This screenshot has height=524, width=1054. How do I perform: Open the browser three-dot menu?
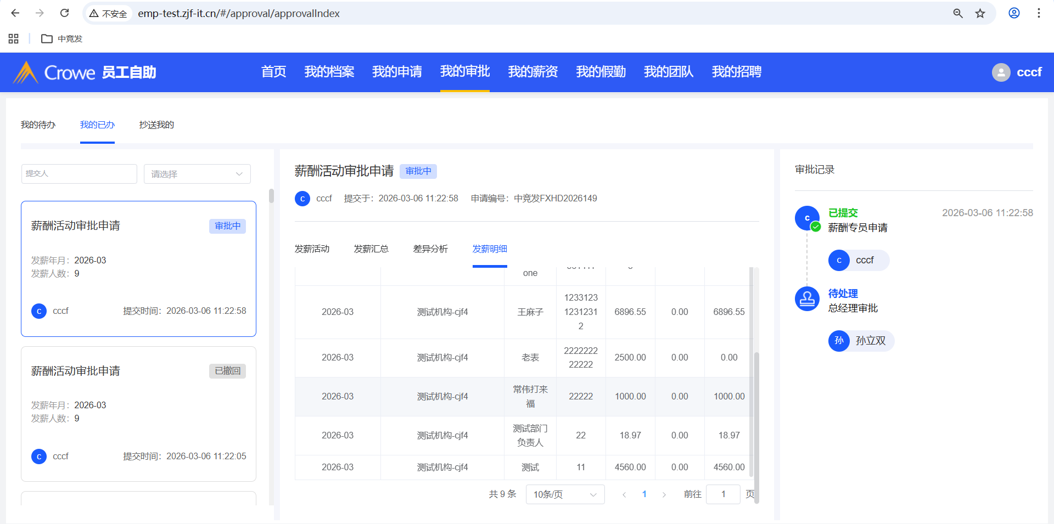click(1039, 13)
